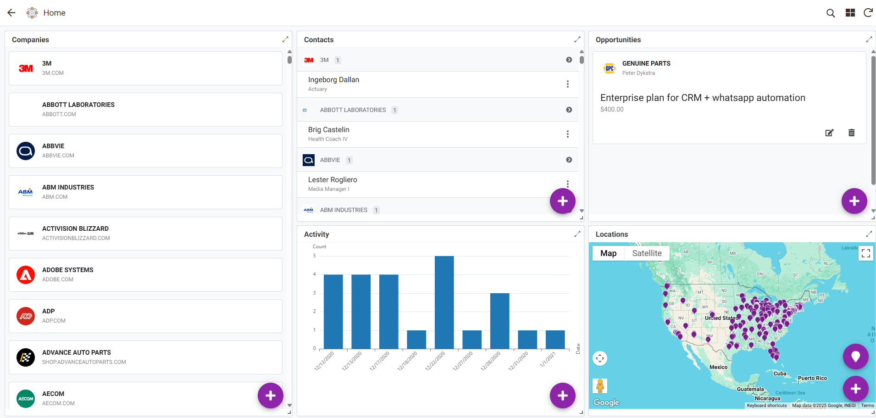Select contact Ingeborg Dallan
Screen dimensions: 876x418
(438, 84)
